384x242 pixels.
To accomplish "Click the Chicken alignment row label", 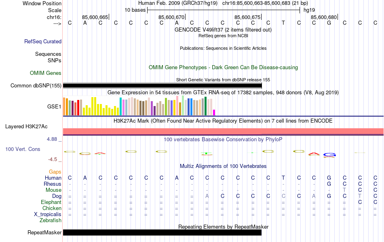I will coord(52,208).
